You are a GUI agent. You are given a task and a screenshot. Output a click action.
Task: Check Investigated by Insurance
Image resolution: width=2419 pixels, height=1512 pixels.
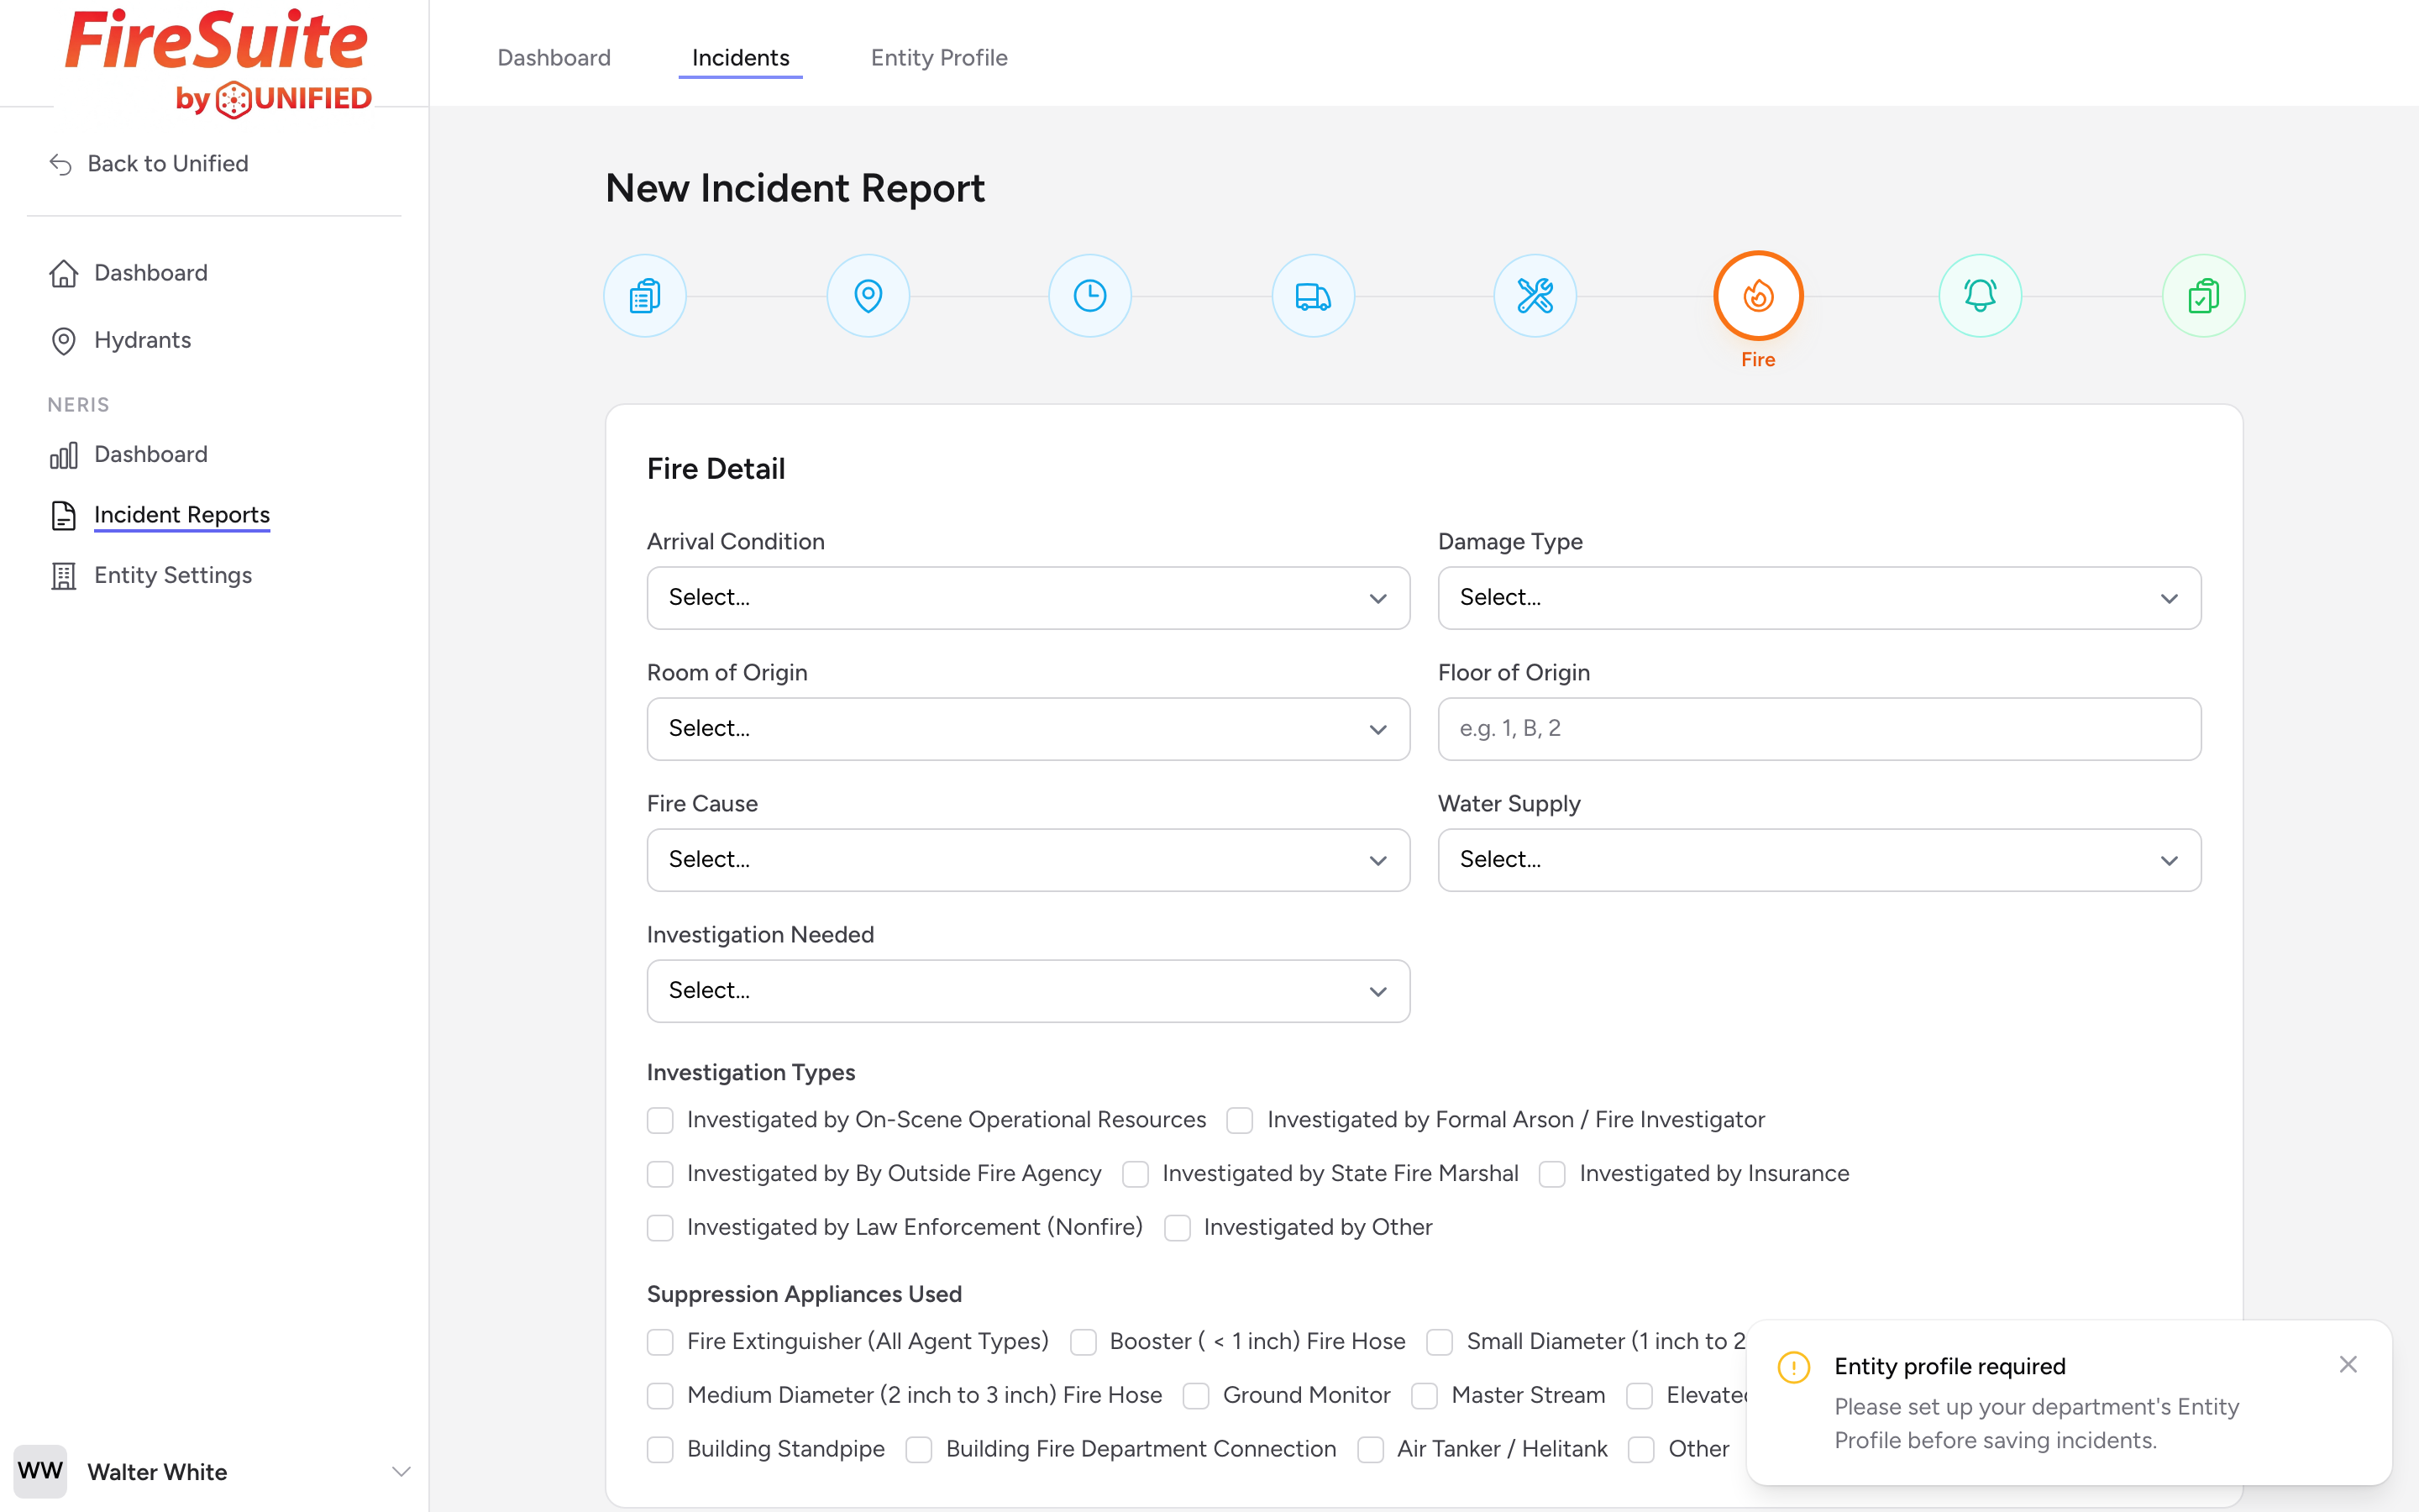tap(1551, 1174)
